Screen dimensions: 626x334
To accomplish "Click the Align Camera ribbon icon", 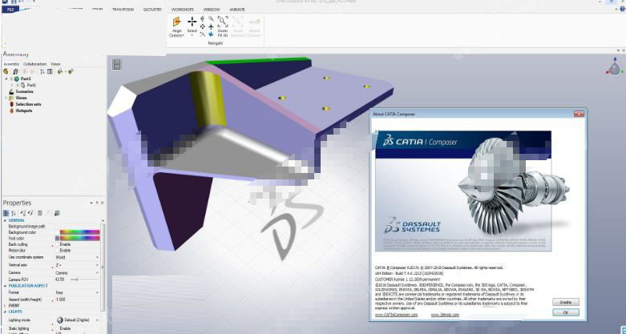I will click(x=176, y=22).
